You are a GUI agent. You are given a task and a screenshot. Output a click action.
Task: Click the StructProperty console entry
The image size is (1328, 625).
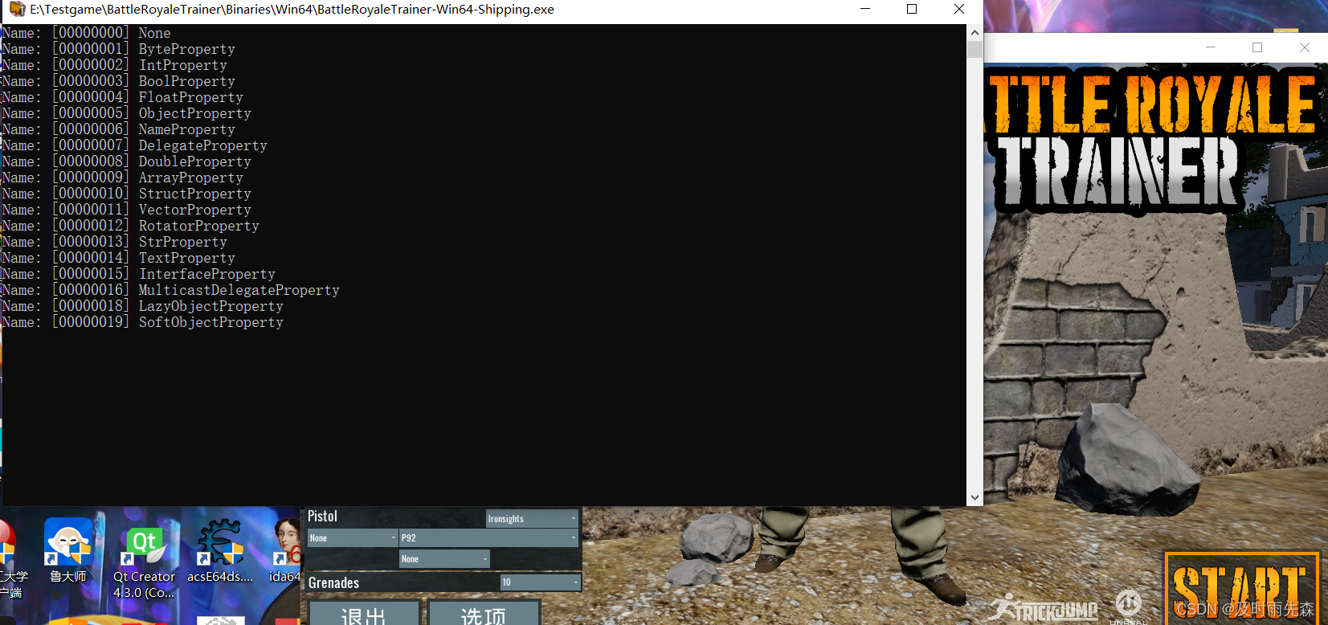click(x=127, y=194)
